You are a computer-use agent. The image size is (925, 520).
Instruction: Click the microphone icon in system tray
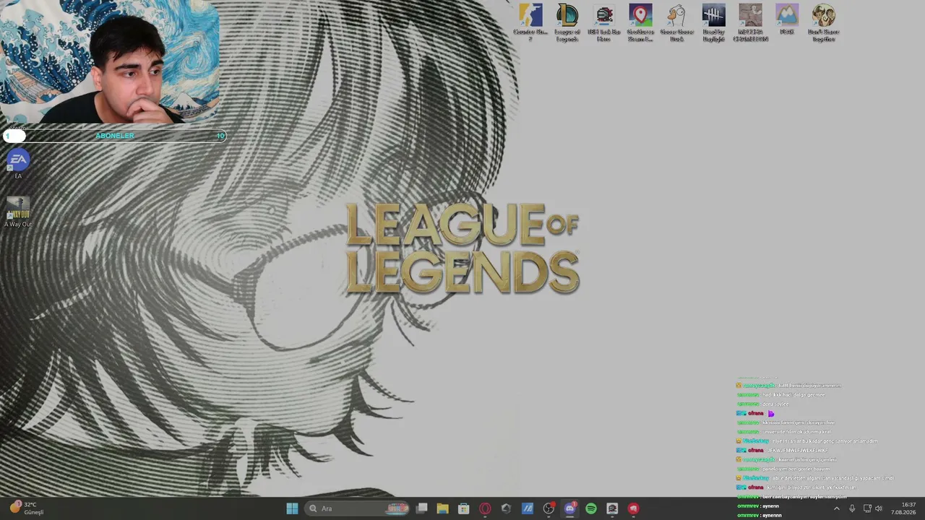(852, 508)
